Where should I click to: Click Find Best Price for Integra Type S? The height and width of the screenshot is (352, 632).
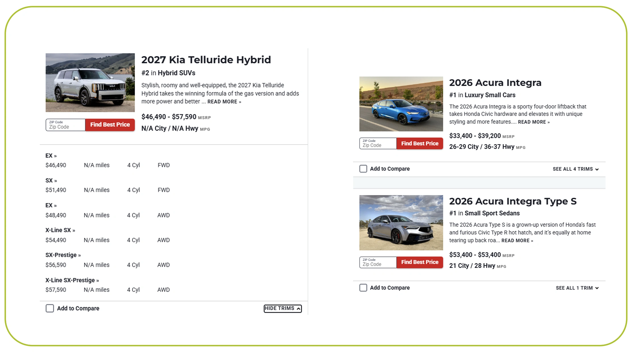click(420, 262)
